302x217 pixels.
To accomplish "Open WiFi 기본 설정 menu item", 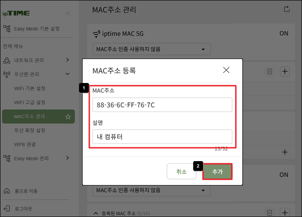I will tap(30, 88).
